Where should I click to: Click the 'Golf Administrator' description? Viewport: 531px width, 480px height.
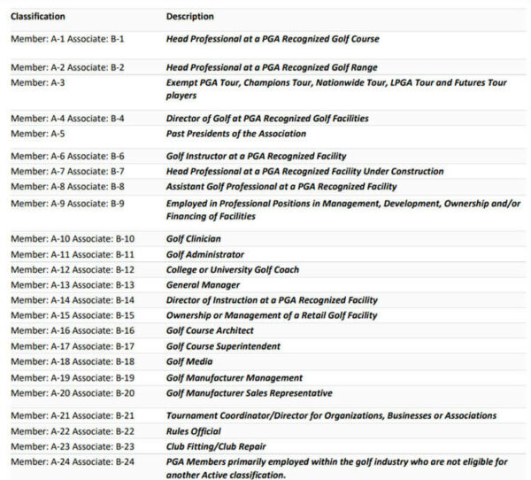205,254
